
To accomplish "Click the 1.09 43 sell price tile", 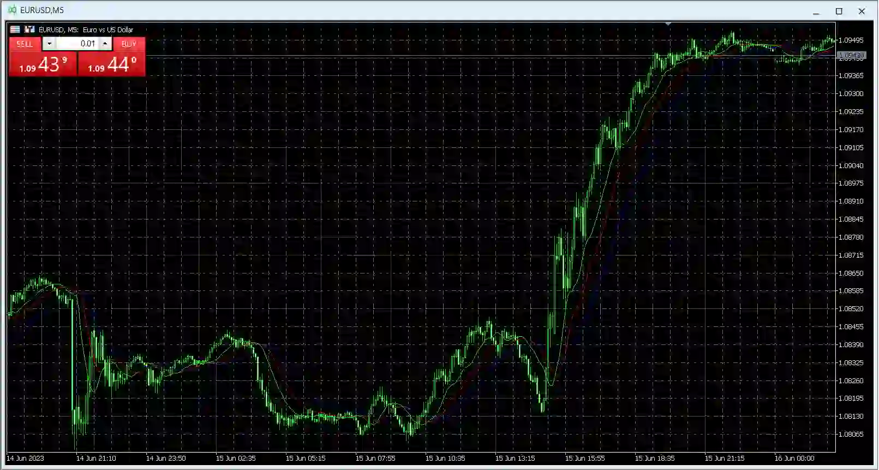I will click(x=43, y=64).
